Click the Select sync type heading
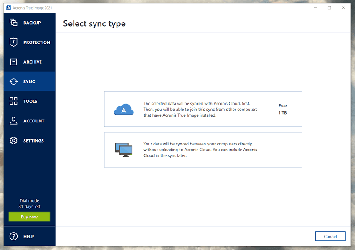Viewport: 355px width, 250px height. click(x=94, y=24)
